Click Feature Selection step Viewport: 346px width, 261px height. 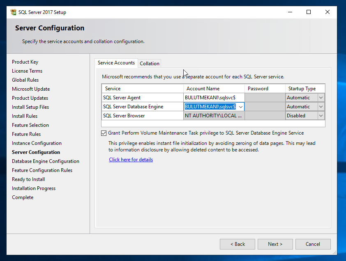click(30, 125)
